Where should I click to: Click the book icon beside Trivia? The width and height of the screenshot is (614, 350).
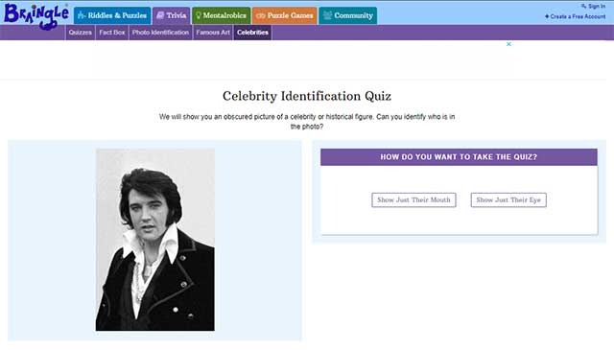(160, 15)
